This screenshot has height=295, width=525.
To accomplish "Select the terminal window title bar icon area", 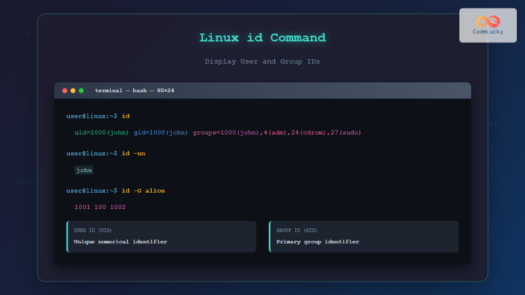I will 73,90.
